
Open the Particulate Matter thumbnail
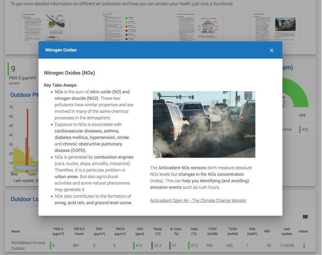click(x=46, y=27)
